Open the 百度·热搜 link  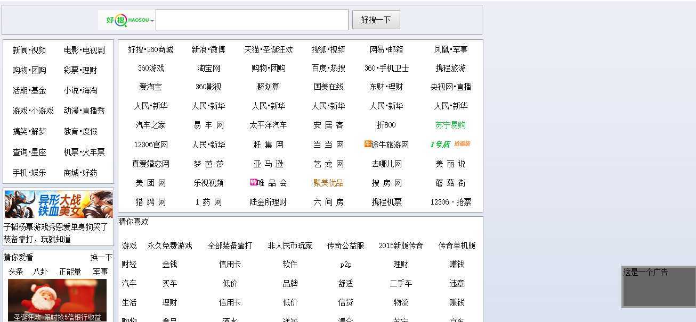328,68
